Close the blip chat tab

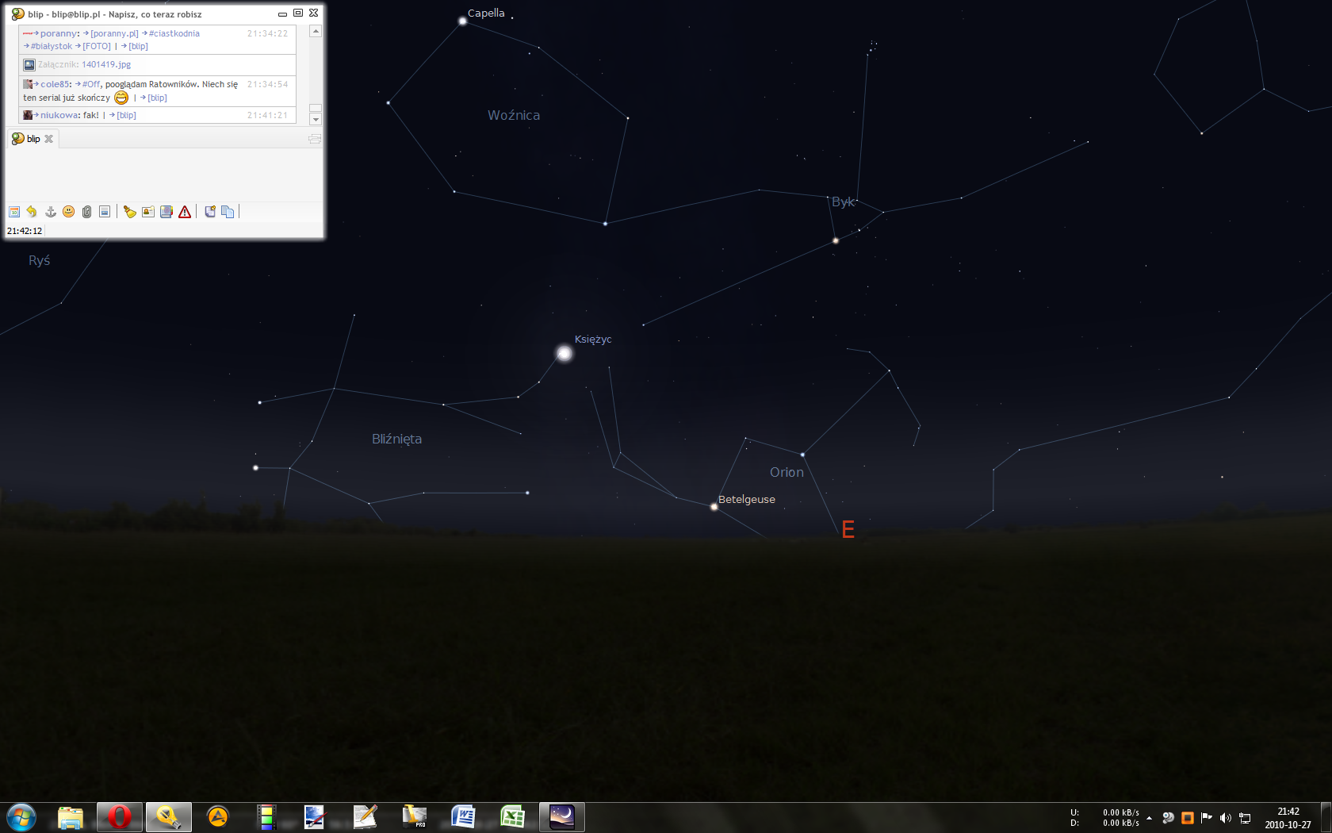tap(49, 139)
